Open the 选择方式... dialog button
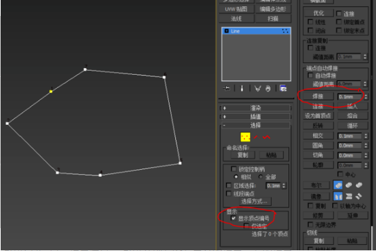This screenshot has height=251, width=376. pyautogui.click(x=255, y=201)
